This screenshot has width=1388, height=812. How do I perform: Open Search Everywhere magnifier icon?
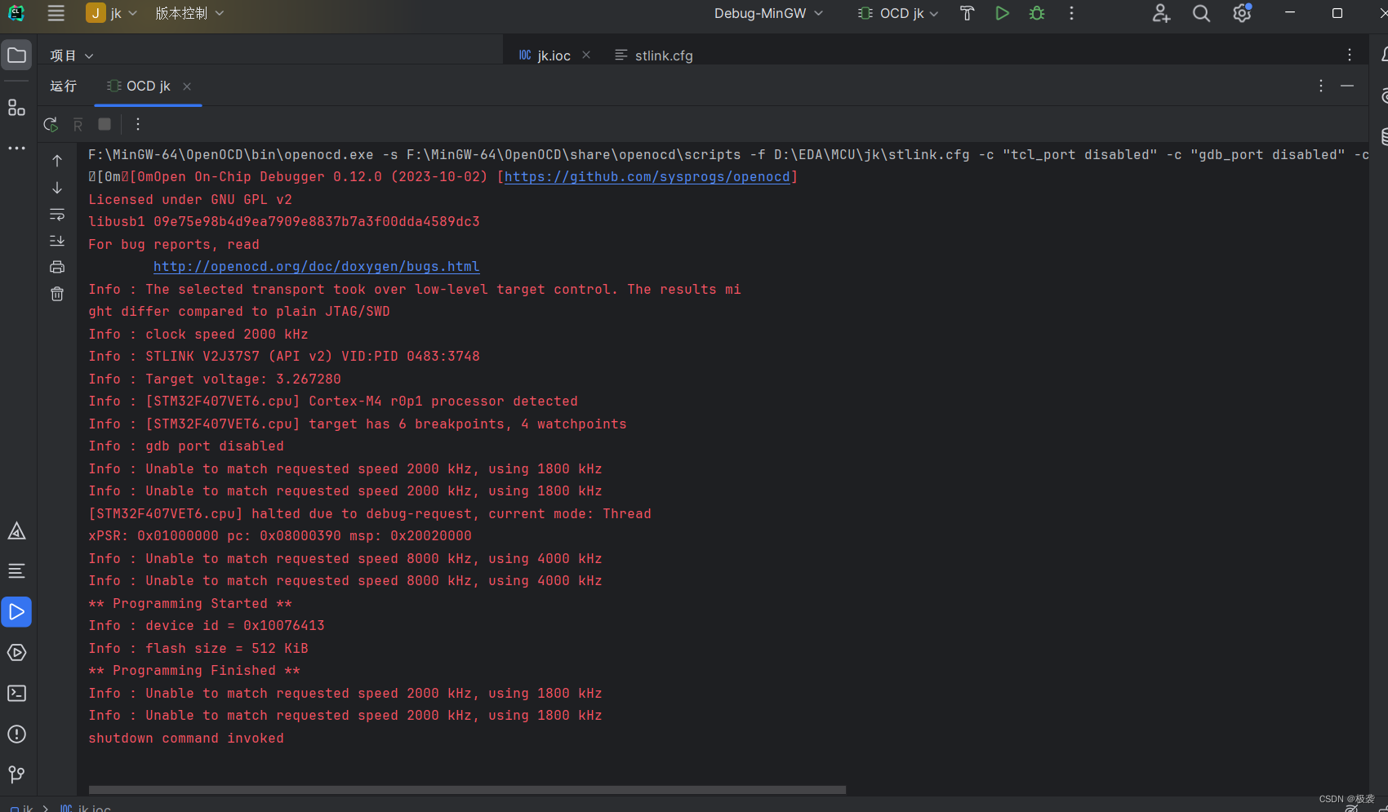1201,13
